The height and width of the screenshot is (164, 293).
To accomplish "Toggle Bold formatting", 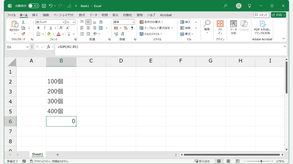I will [38, 28].
